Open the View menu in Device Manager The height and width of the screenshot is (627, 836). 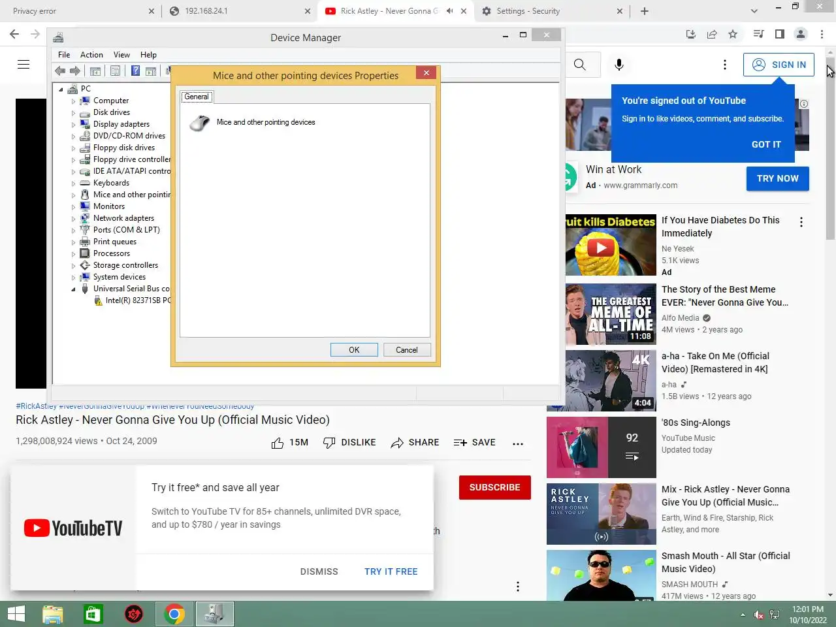pos(121,55)
